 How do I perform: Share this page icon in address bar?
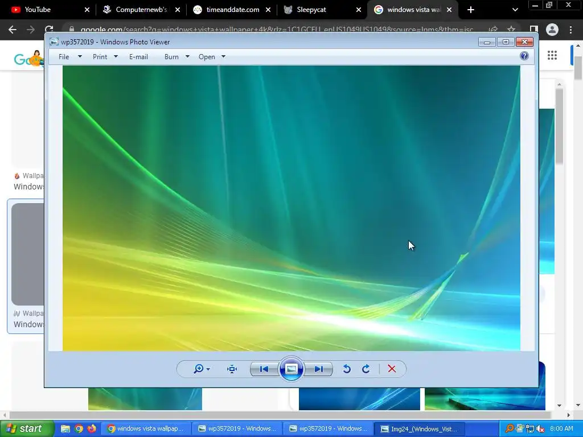(x=493, y=30)
